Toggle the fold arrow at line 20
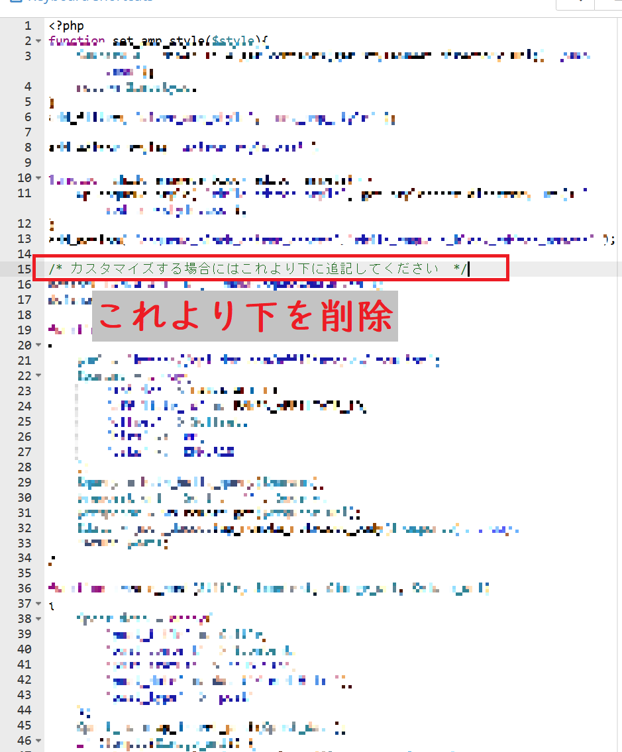This screenshot has width=622, height=752. click(x=38, y=346)
